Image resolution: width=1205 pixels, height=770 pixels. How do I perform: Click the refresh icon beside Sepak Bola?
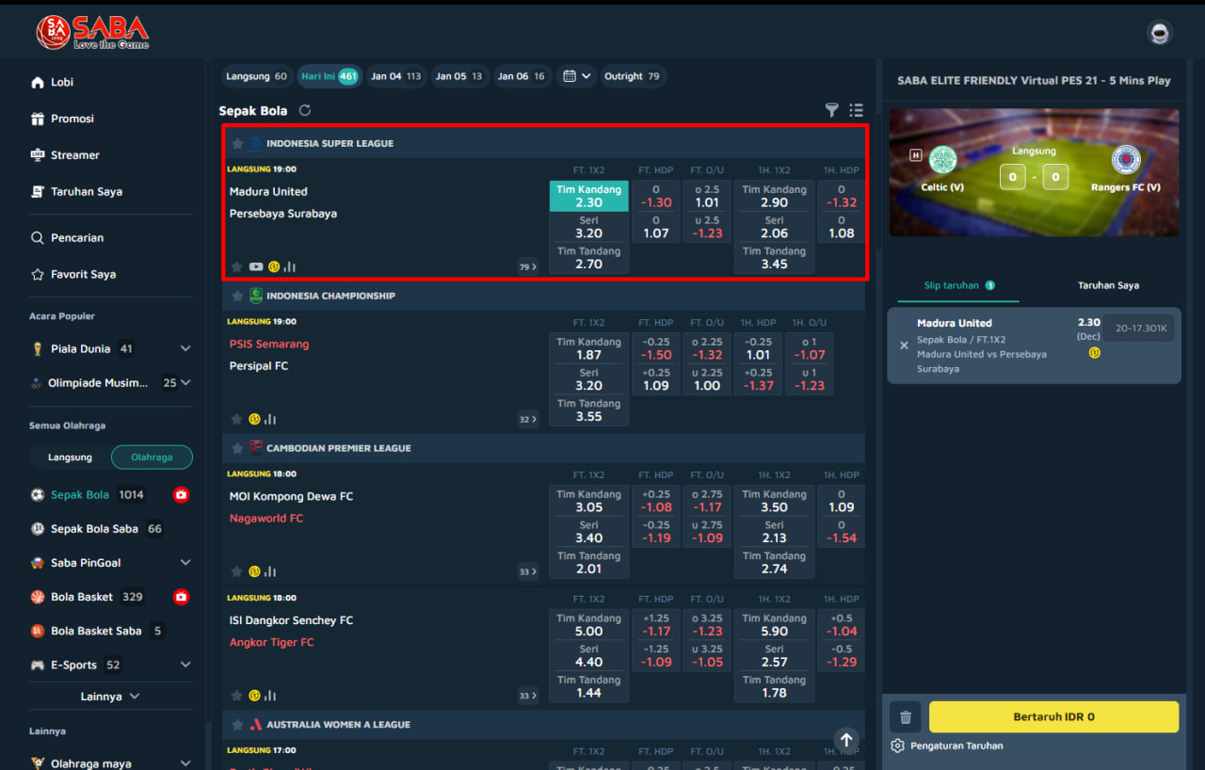coord(305,111)
